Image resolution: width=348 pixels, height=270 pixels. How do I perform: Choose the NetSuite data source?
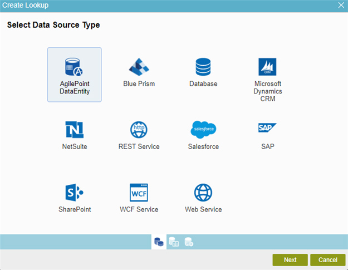(75, 135)
